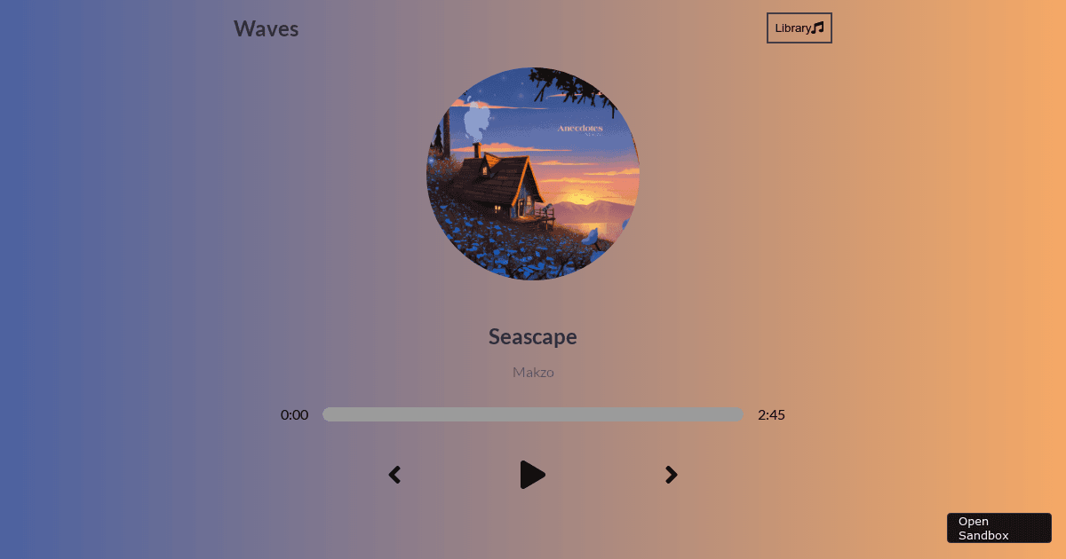Seek to the start of the progress bar
The width and height of the screenshot is (1066, 559).
click(325, 414)
